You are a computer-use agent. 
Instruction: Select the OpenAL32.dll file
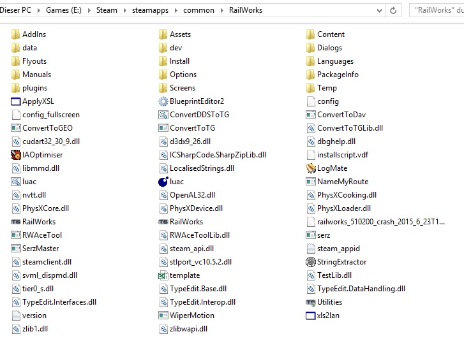click(187, 195)
